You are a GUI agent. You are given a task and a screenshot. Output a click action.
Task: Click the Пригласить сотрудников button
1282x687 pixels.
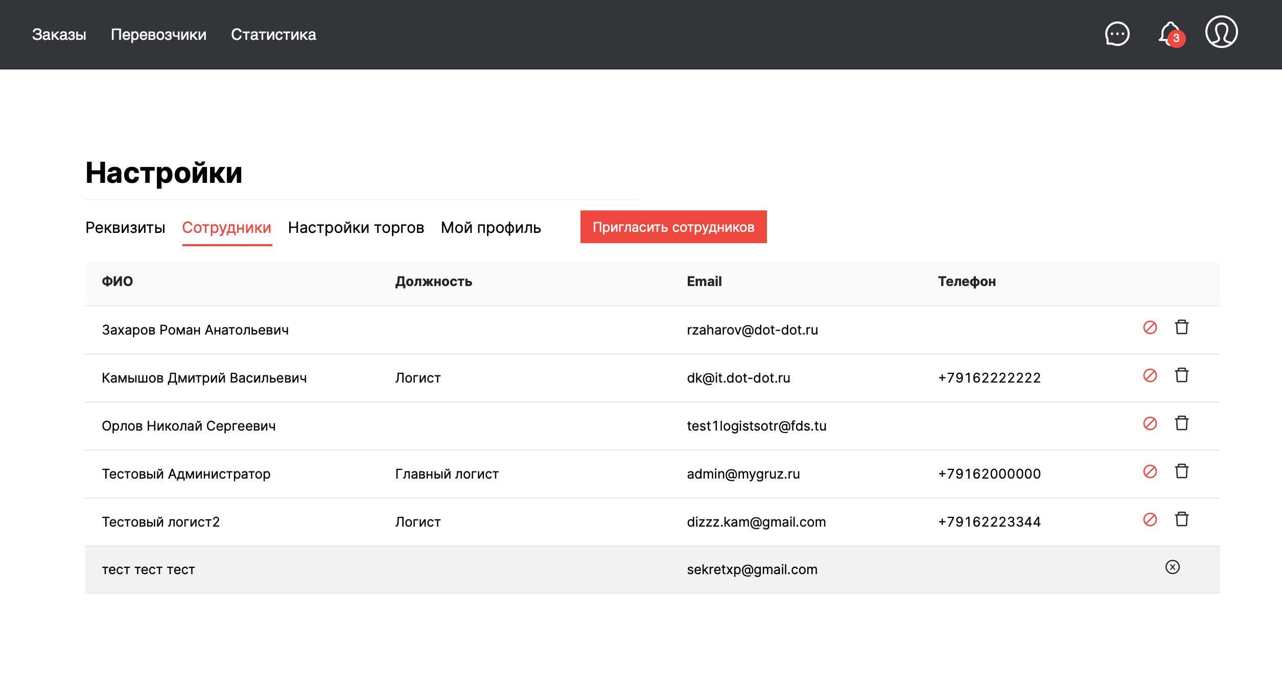tap(673, 227)
